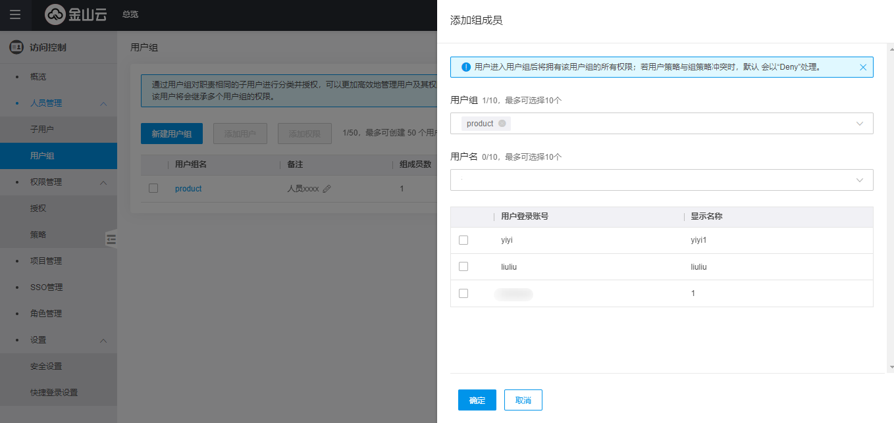The width and height of the screenshot is (894, 423).
Task: Click the access control ID card icon
Action: click(x=16, y=47)
